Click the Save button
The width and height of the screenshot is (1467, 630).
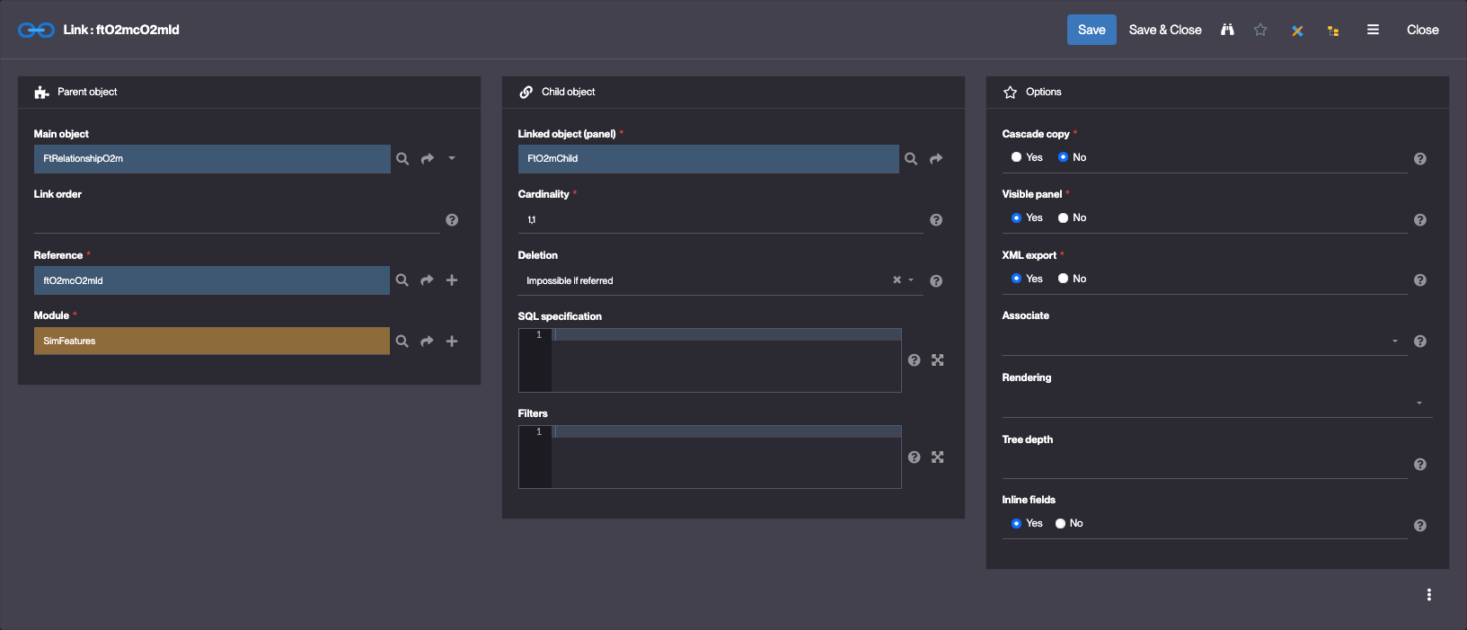click(1091, 30)
